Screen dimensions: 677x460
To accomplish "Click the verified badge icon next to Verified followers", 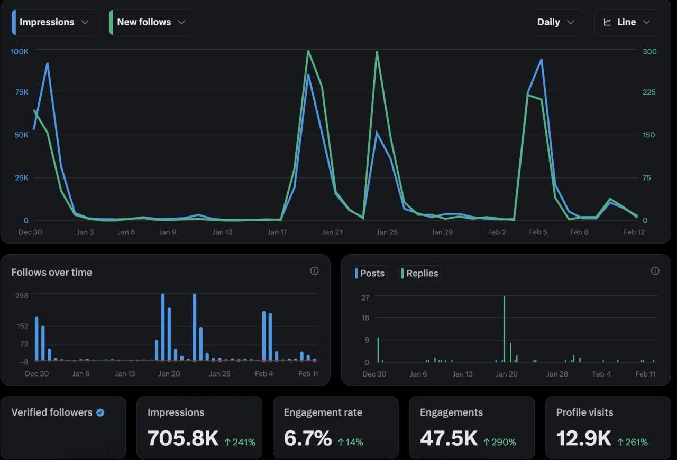I will (100, 412).
